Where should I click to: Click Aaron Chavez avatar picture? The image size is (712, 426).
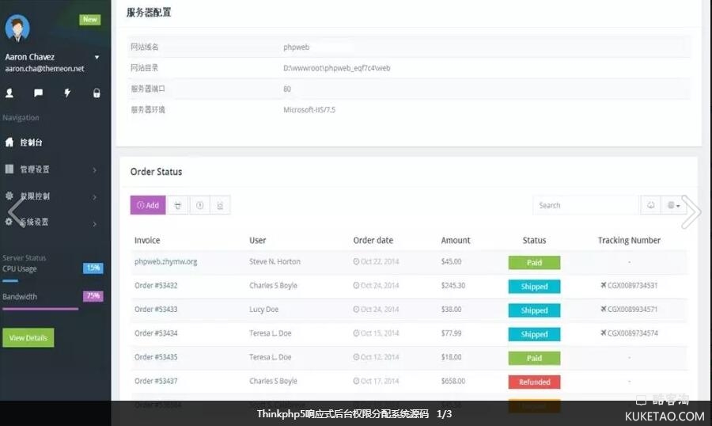[17, 29]
